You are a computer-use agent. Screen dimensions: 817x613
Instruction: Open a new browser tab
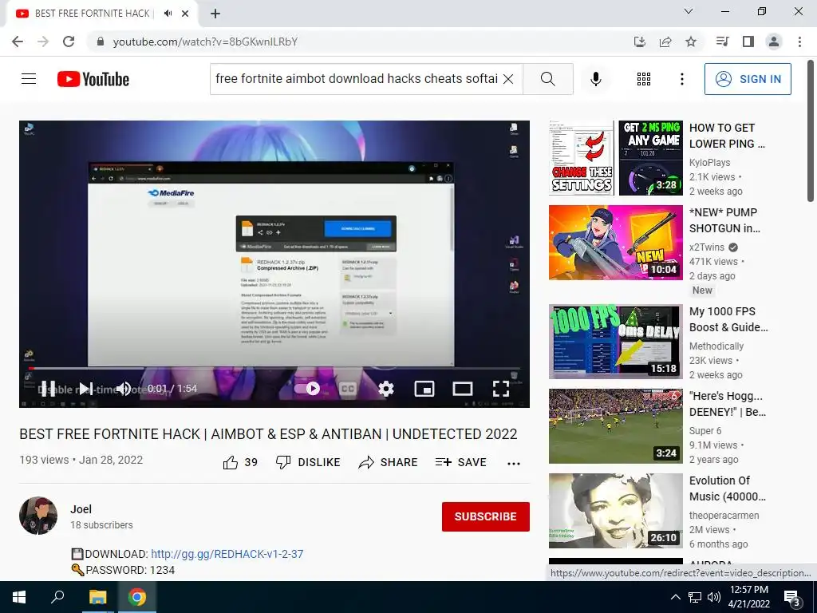click(215, 14)
